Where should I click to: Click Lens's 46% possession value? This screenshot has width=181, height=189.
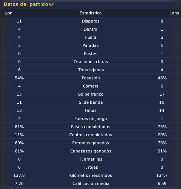(162, 78)
